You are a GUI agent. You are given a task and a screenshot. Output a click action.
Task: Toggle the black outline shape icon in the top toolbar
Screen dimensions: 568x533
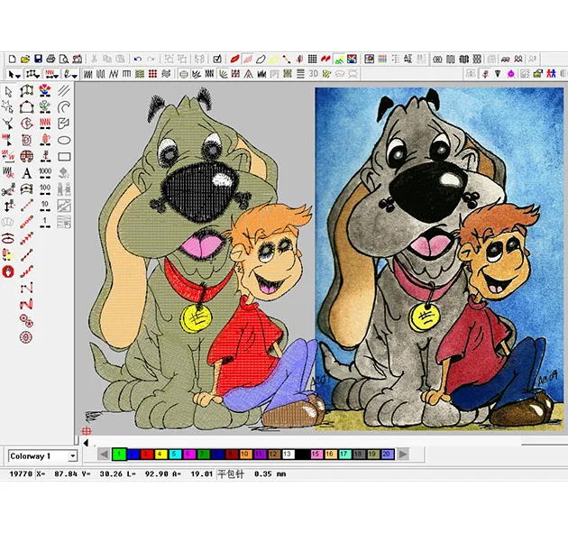click(x=261, y=59)
